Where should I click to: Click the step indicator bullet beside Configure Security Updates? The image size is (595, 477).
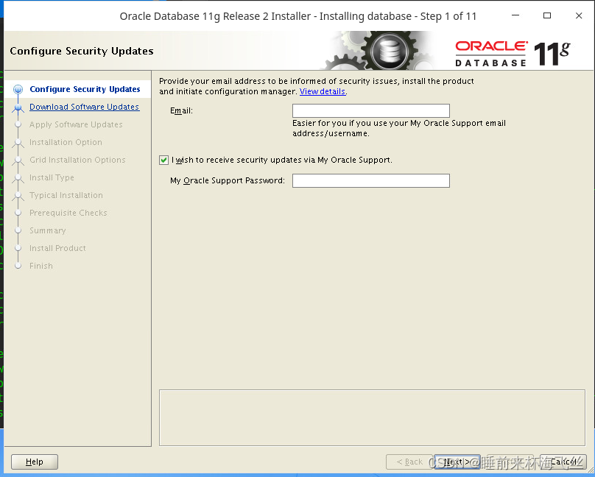coord(16,88)
